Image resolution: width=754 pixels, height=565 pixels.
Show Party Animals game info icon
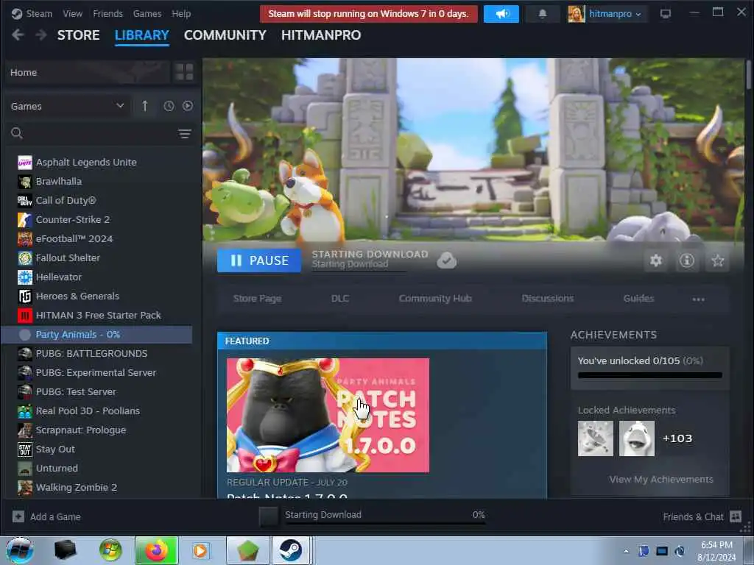pos(687,260)
